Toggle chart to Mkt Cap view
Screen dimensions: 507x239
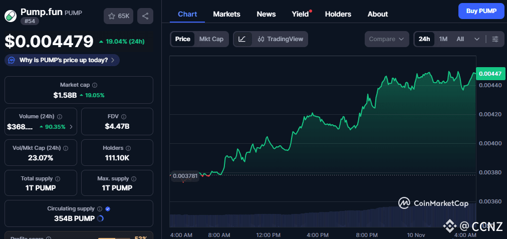coord(211,39)
